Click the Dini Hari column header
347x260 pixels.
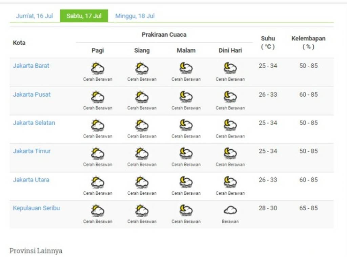[x=230, y=50]
